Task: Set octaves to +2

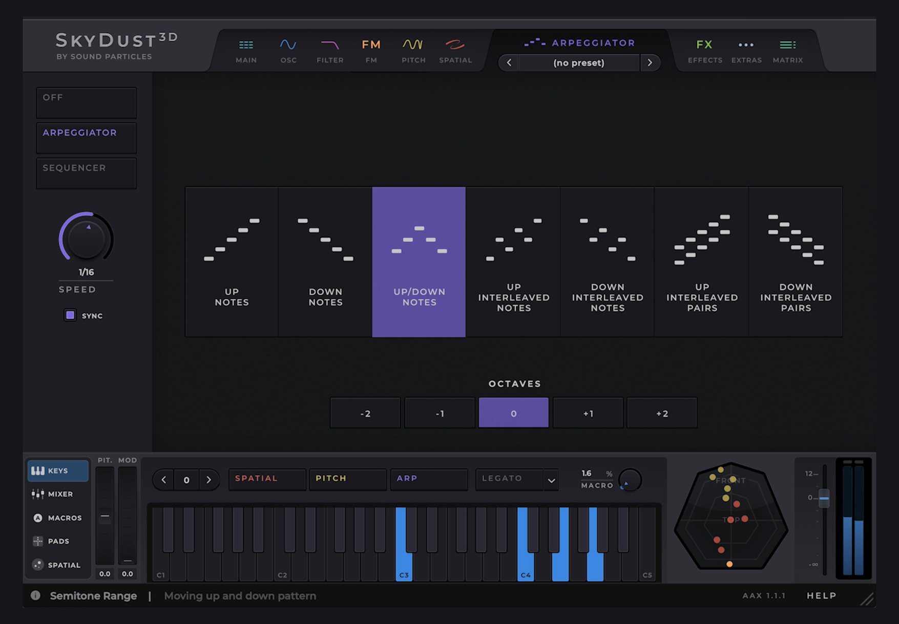Action: pyautogui.click(x=662, y=413)
